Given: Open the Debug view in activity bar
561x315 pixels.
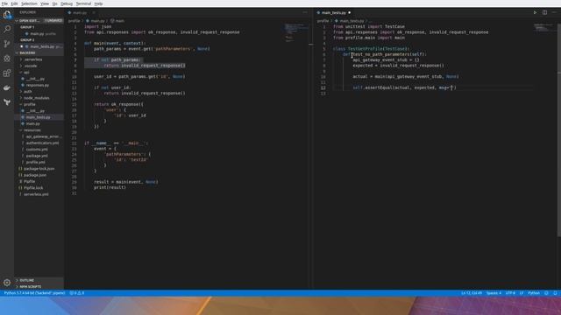Looking at the screenshot, I should coord(7,59).
